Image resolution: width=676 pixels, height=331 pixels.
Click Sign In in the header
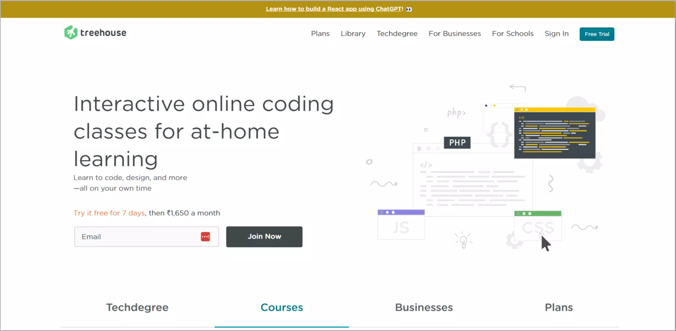coord(557,34)
